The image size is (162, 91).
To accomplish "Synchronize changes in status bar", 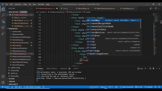I will click(12, 87).
